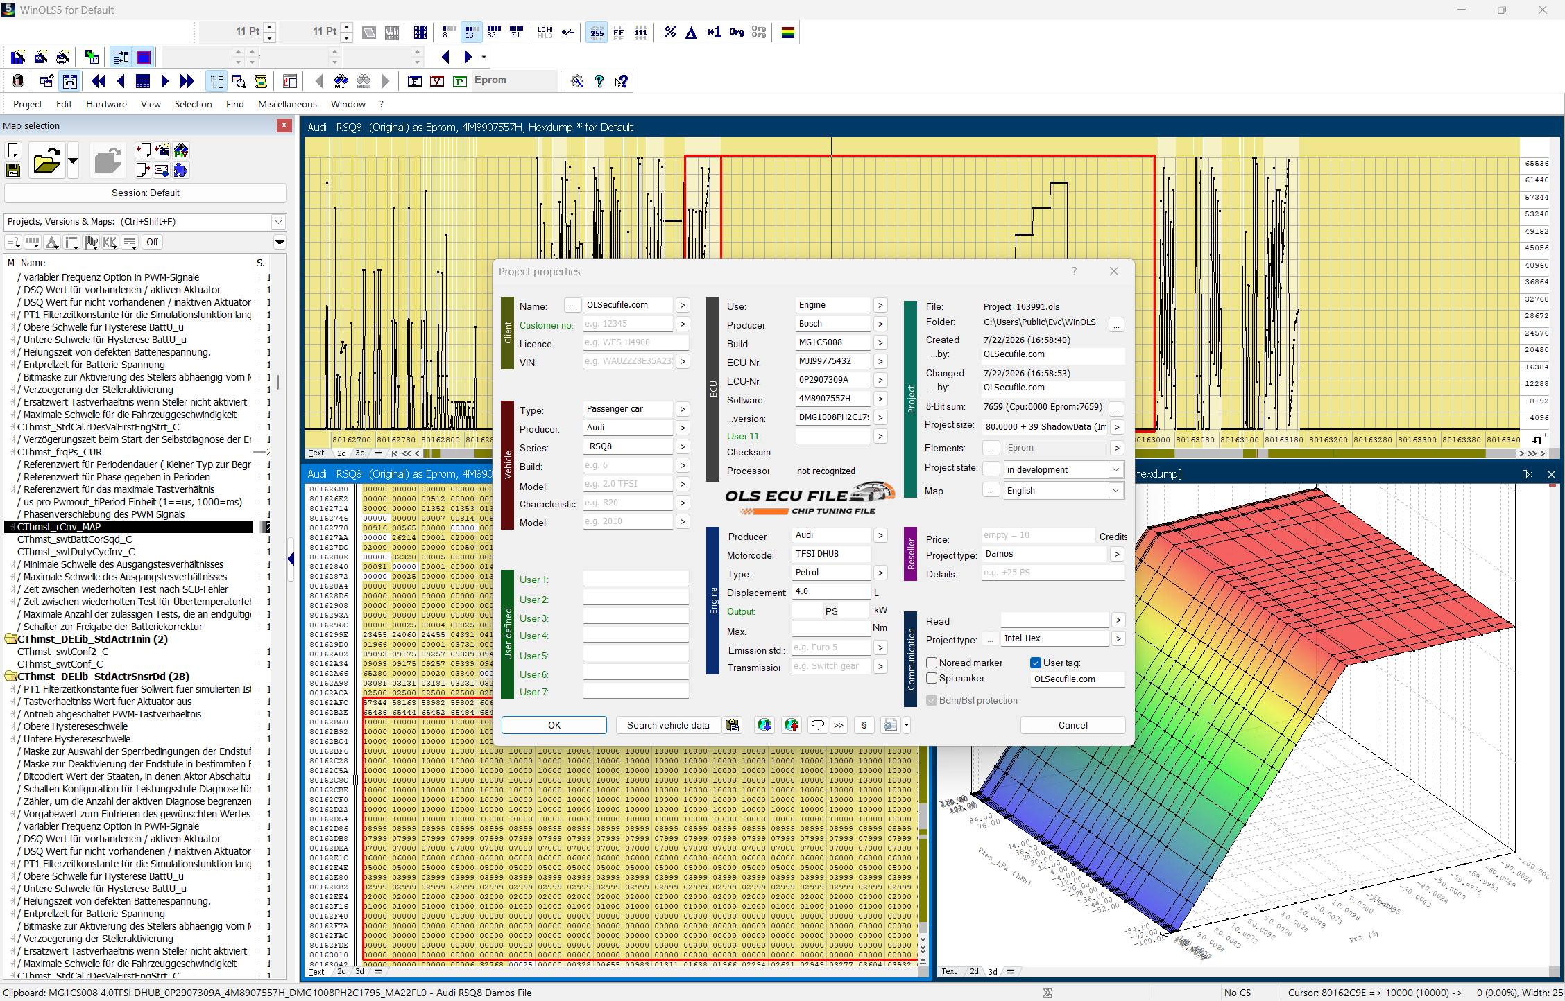Click the paragraph § button in dialog
This screenshot has height=1001, width=1565.
pos(864,725)
